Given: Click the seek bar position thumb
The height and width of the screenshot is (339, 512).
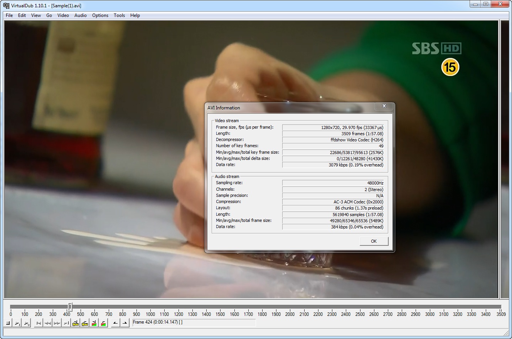Looking at the screenshot, I should click(x=70, y=307).
